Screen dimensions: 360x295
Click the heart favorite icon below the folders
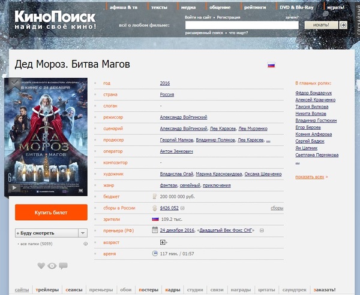point(41,266)
